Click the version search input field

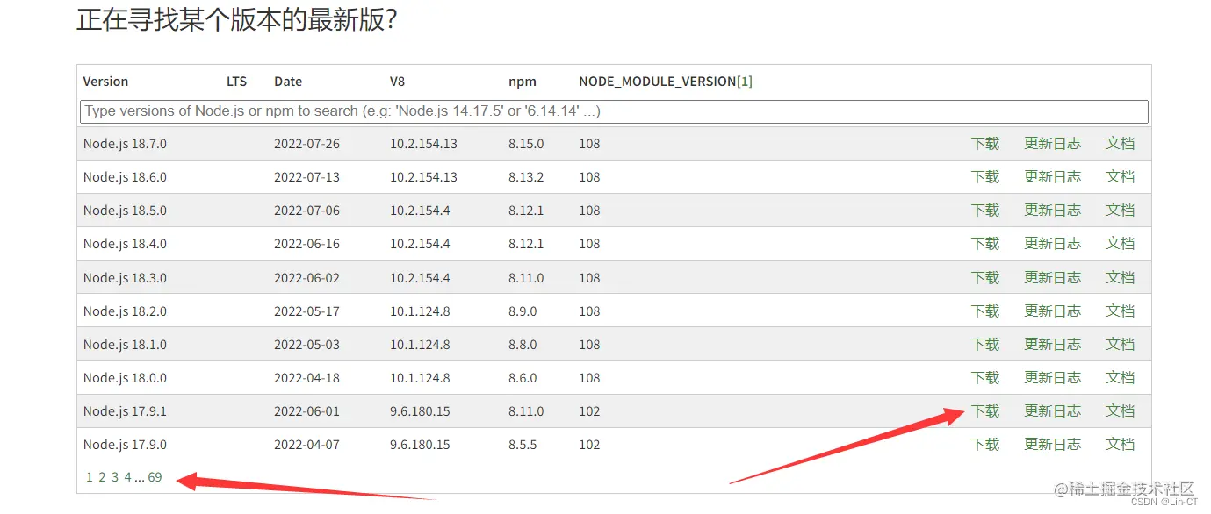[614, 111]
